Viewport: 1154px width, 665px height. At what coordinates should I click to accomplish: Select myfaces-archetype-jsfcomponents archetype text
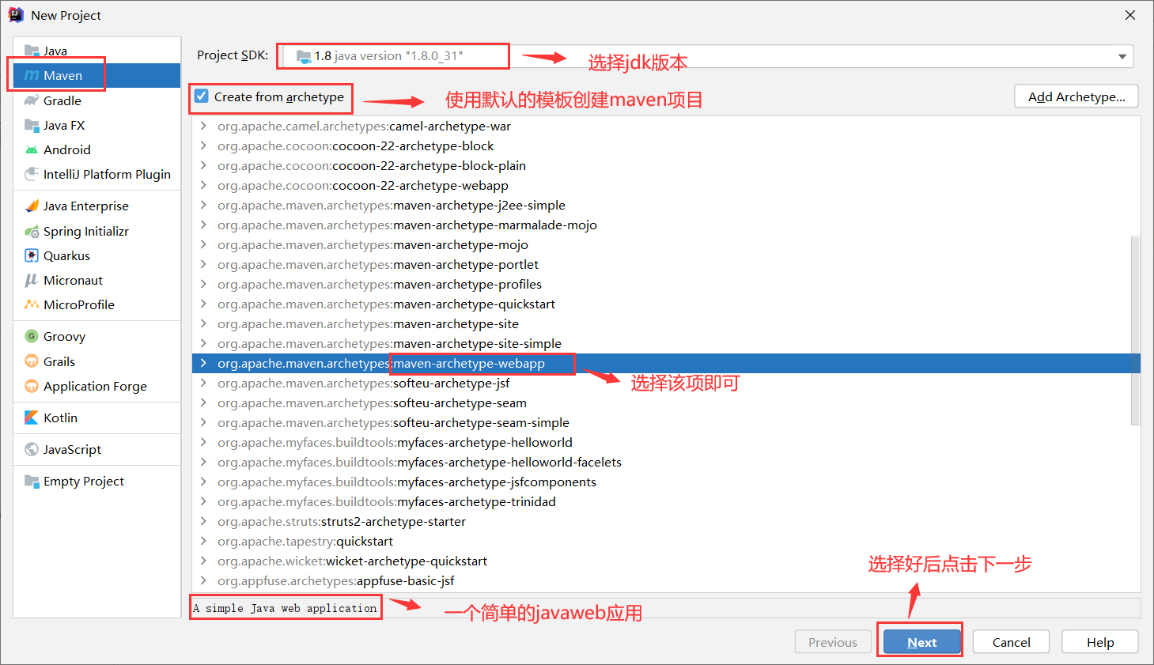coord(497,482)
